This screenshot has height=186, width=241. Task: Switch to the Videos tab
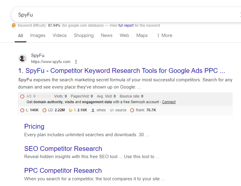click(x=60, y=35)
